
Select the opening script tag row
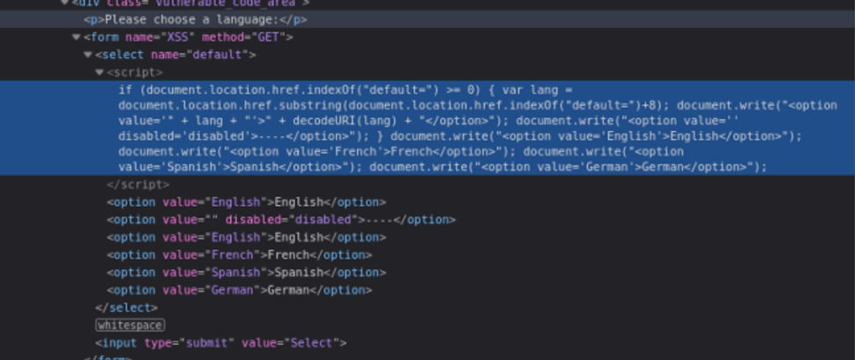tap(427, 72)
